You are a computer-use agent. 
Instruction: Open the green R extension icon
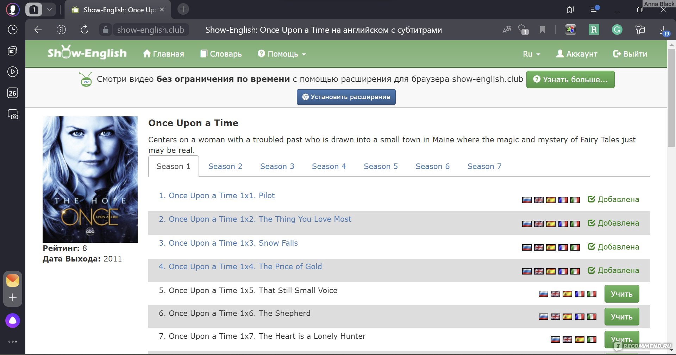point(594,30)
